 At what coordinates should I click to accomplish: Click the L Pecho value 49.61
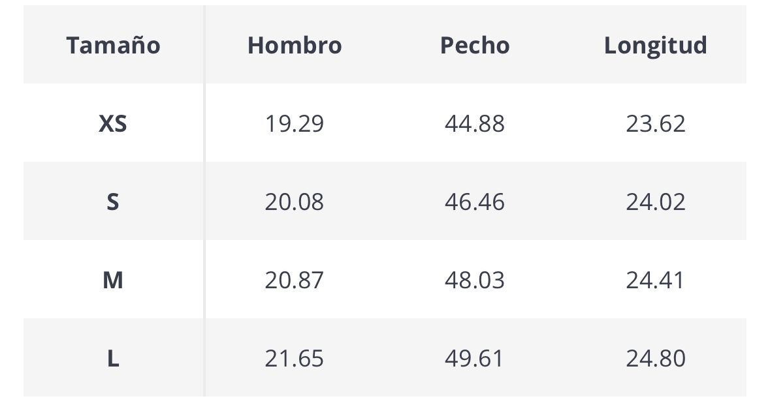pyautogui.click(x=475, y=359)
